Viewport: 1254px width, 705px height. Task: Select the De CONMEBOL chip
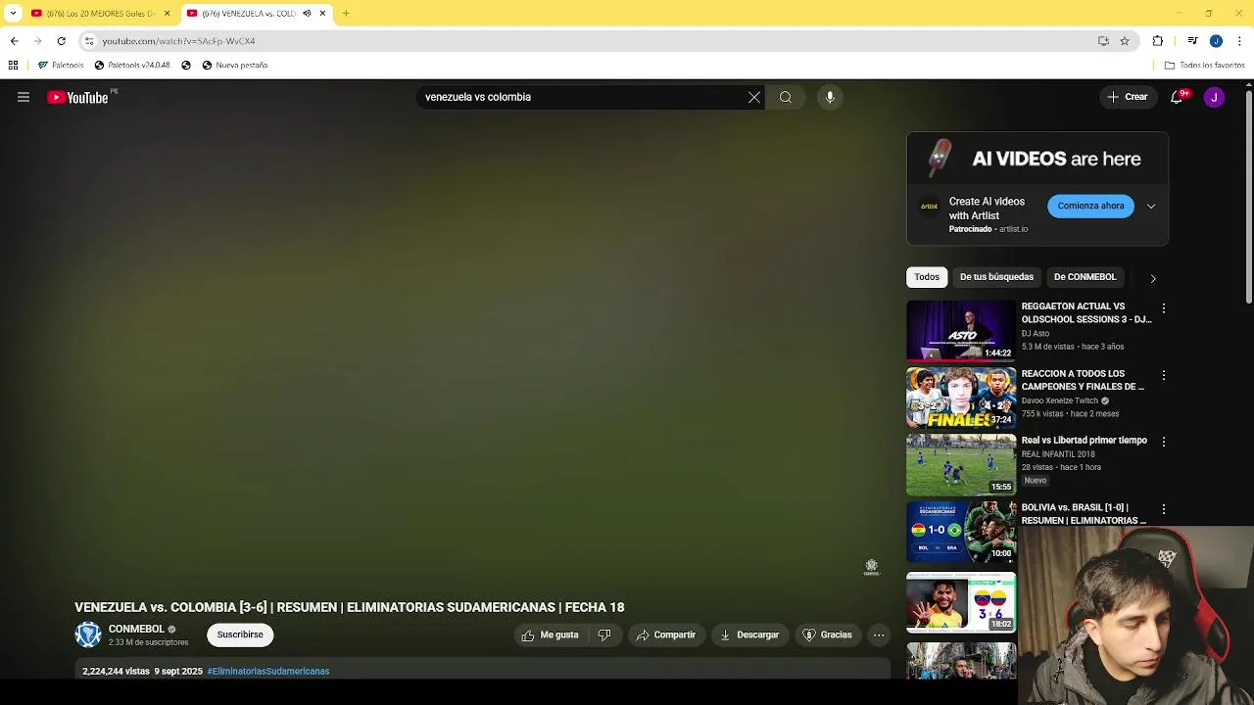click(x=1085, y=277)
